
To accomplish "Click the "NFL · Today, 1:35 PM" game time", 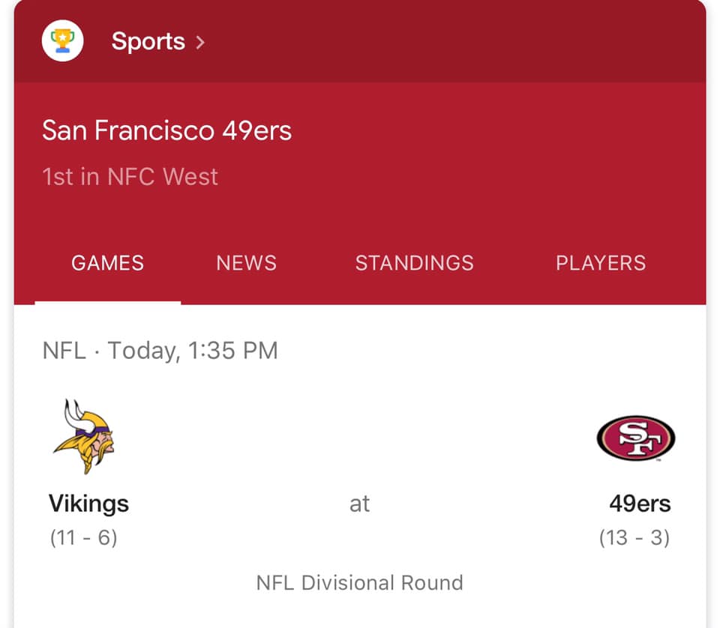I will [160, 350].
